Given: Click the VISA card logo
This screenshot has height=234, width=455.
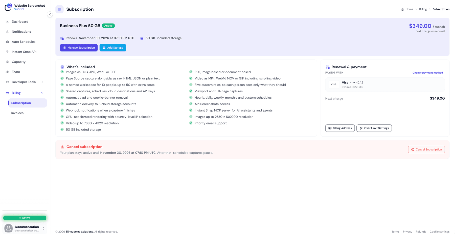Looking at the screenshot, I should (334, 84).
